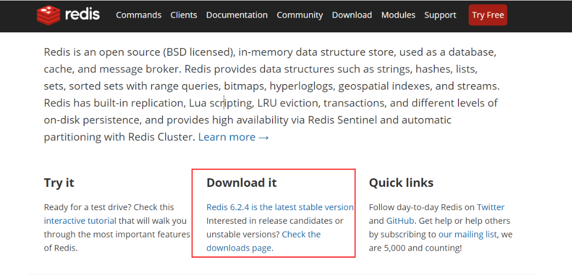This screenshot has width=572, height=276.
Task: Click the Redis logo in header
Action: pyautogui.click(x=68, y=15)
